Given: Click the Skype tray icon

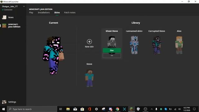Looking at the screenshot, I should tap(166, 109).
